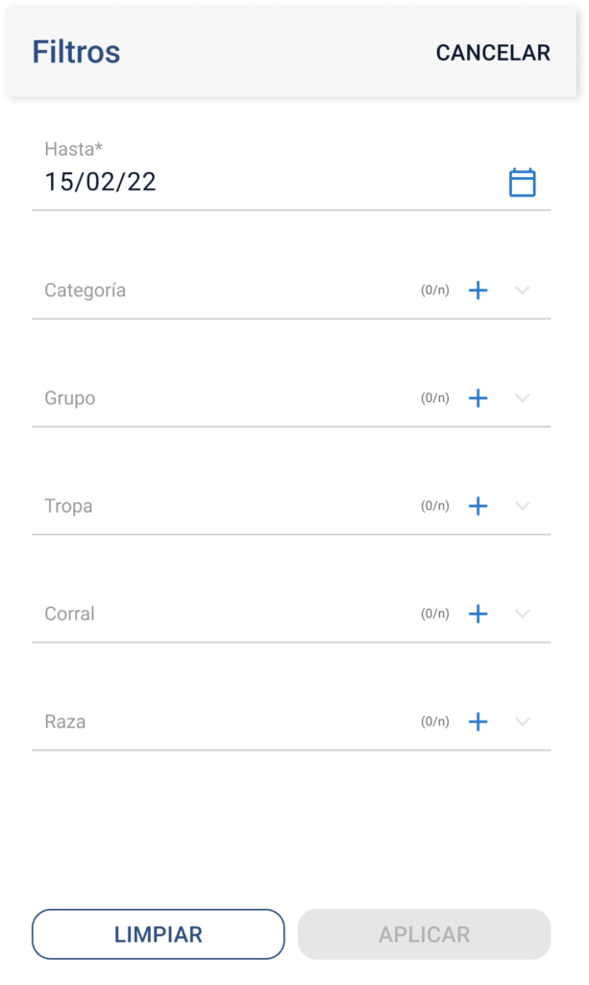Tap CANCELAR to dismiss filters
This screenshot has height=985, width=589.
pos(493,53)
